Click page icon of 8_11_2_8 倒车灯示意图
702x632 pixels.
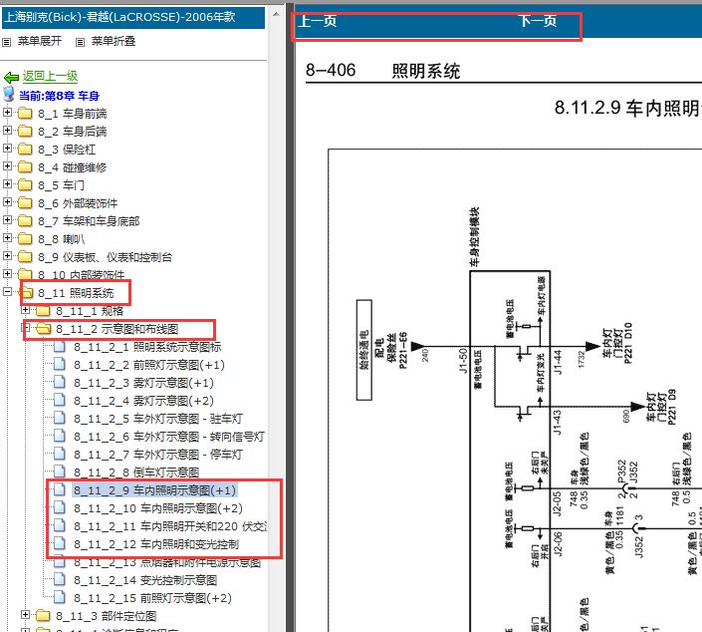pyautogui.click(x=60, y=472)
